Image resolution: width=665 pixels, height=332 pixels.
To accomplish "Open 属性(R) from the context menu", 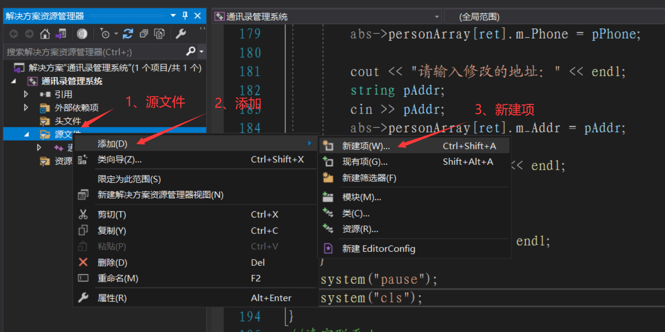I will click(x=195, y=298).
